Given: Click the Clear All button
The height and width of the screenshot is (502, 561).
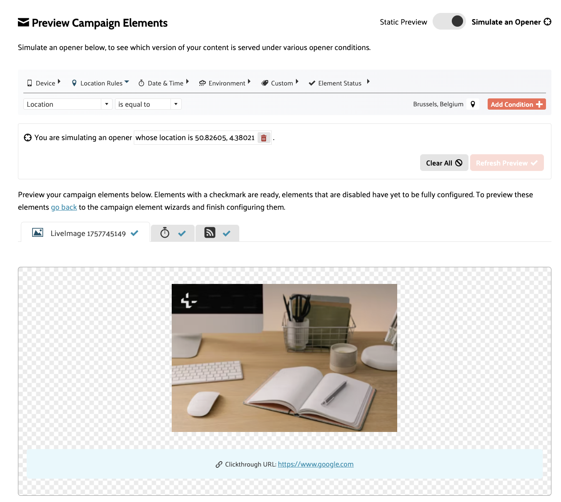Looking at the screenshot, I should [444, 163].
